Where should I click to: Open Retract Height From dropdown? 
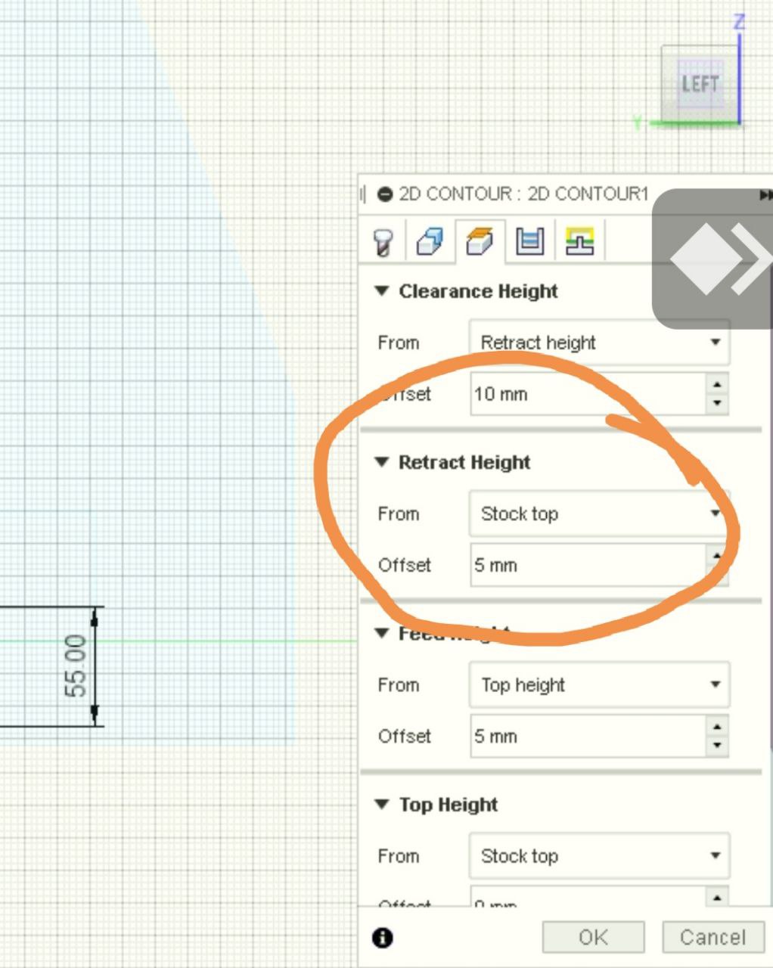click(x=600, y=513)
